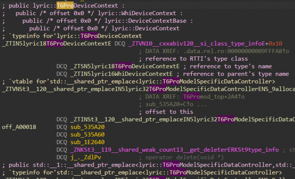
Task: Click the off_A00018 label
Action: [x=19, y=127]
